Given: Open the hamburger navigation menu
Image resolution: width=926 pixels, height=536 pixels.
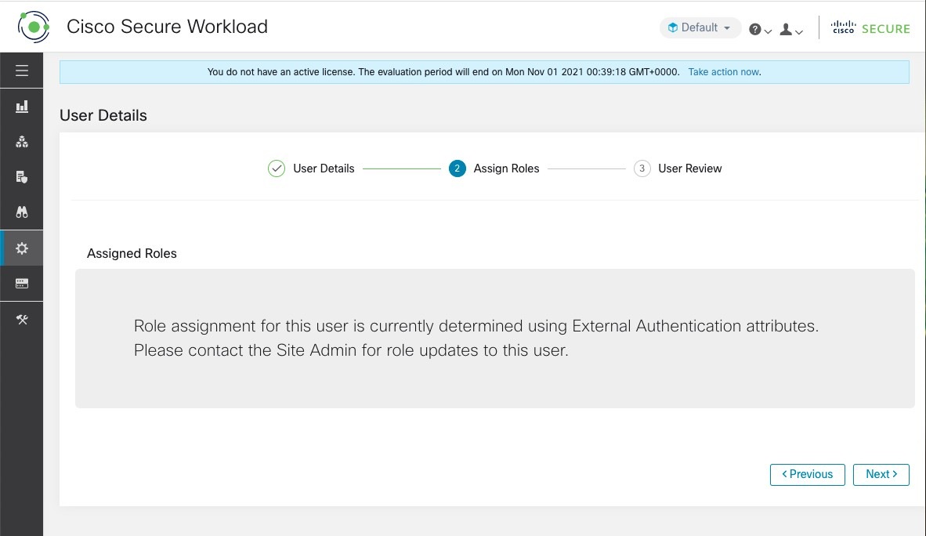Looking at the screenshot, I should click(21, 71).
